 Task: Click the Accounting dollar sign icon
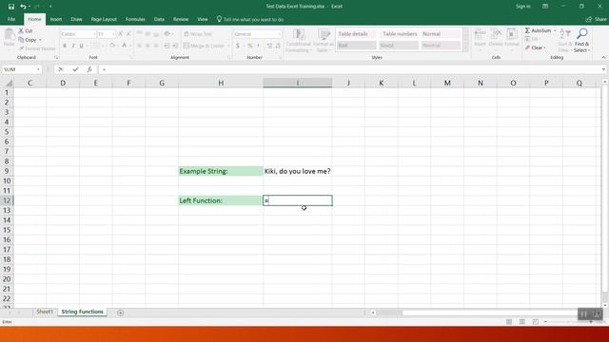(x=237, y=46)
